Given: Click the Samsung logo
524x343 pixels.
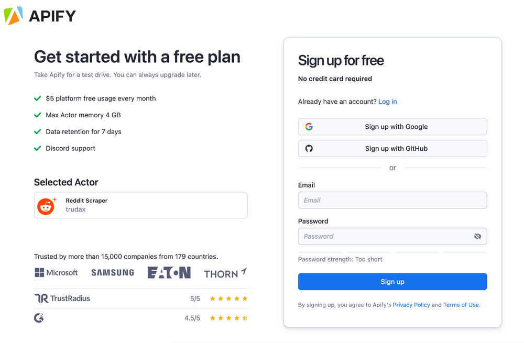Looking at the screenshot, I should [x=113, y=273].
